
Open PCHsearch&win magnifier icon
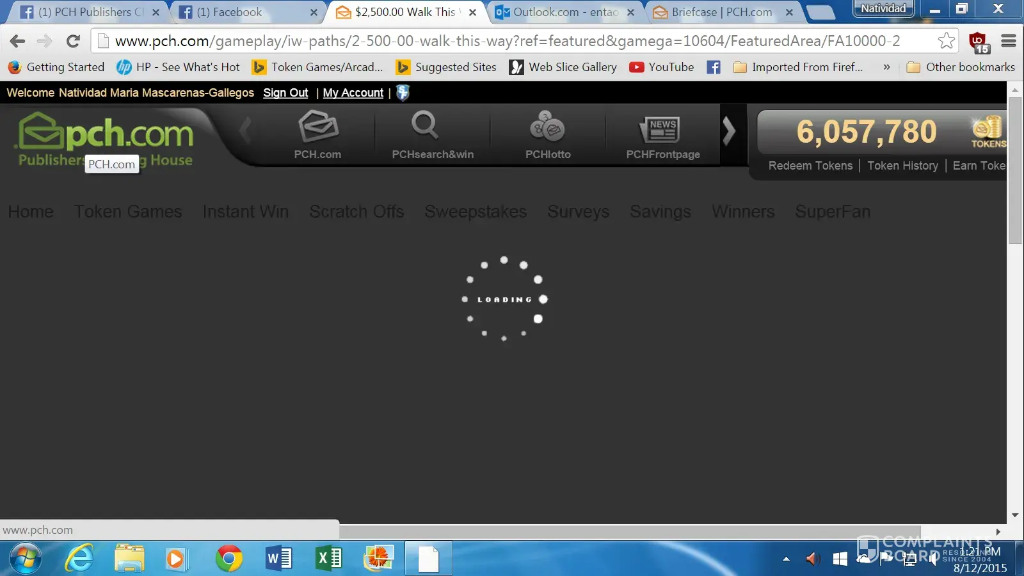(x=425, y=125)
